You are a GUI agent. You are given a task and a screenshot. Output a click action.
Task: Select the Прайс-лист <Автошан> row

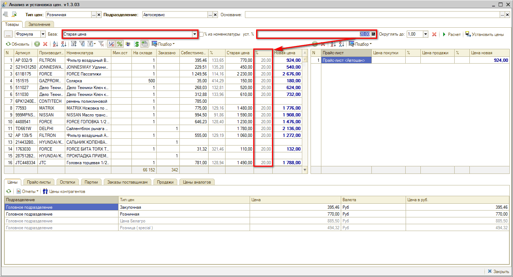click(410, 60)
